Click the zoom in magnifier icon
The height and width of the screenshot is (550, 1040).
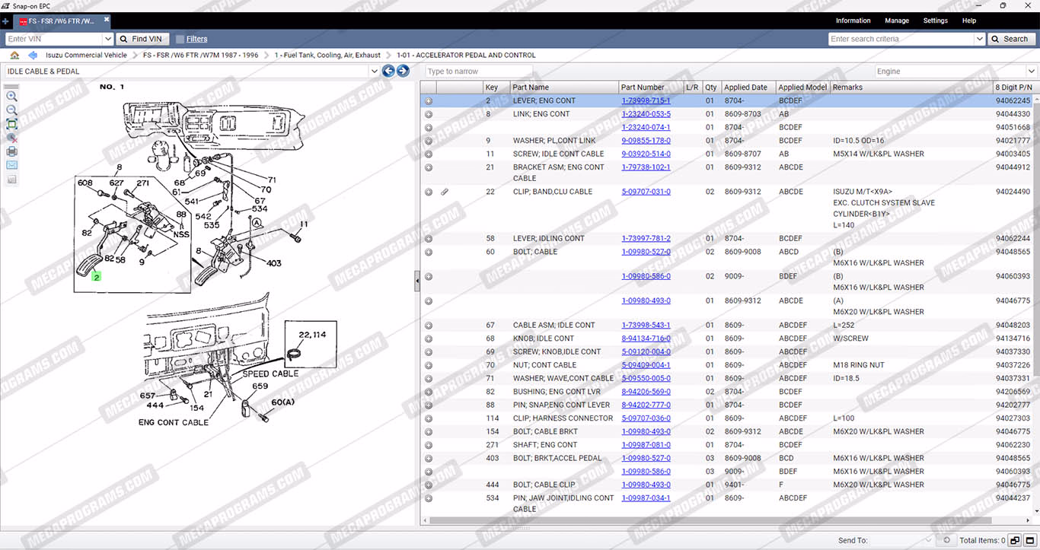click(11, 97)
